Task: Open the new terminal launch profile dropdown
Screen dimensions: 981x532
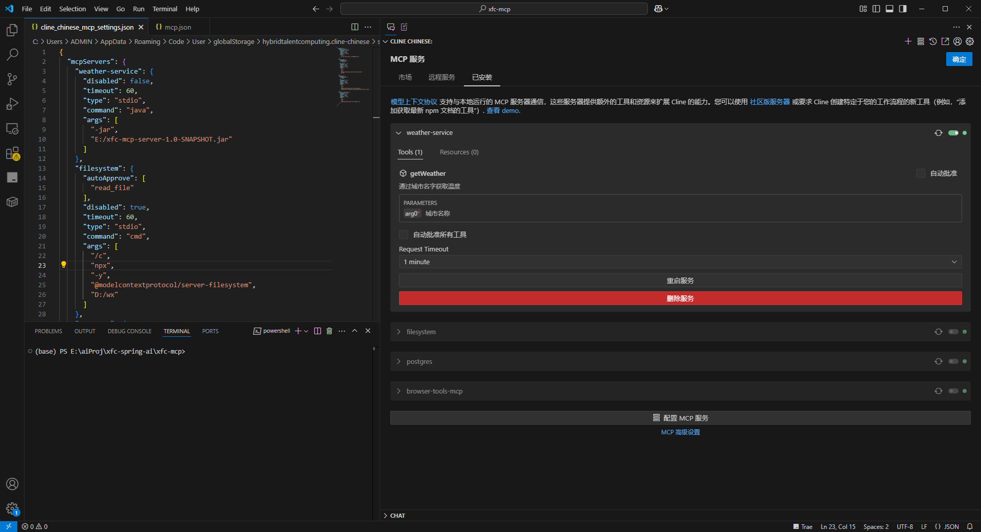Action: [306, 331]
